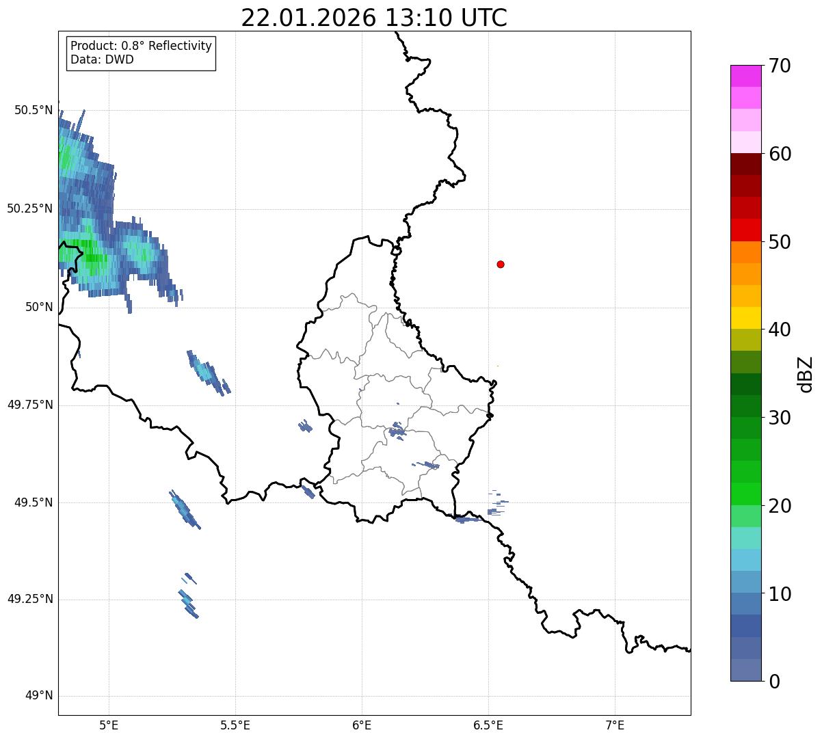Viewport: 822px width, 739px height.
Task: Click the colorbar value 30
Action: (x=780, y=418)
